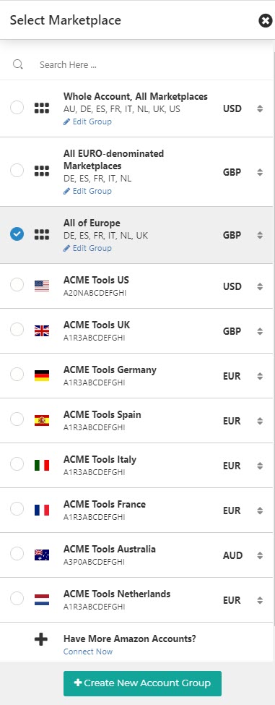Click the magnifier search icon

(x=17, y=64)
